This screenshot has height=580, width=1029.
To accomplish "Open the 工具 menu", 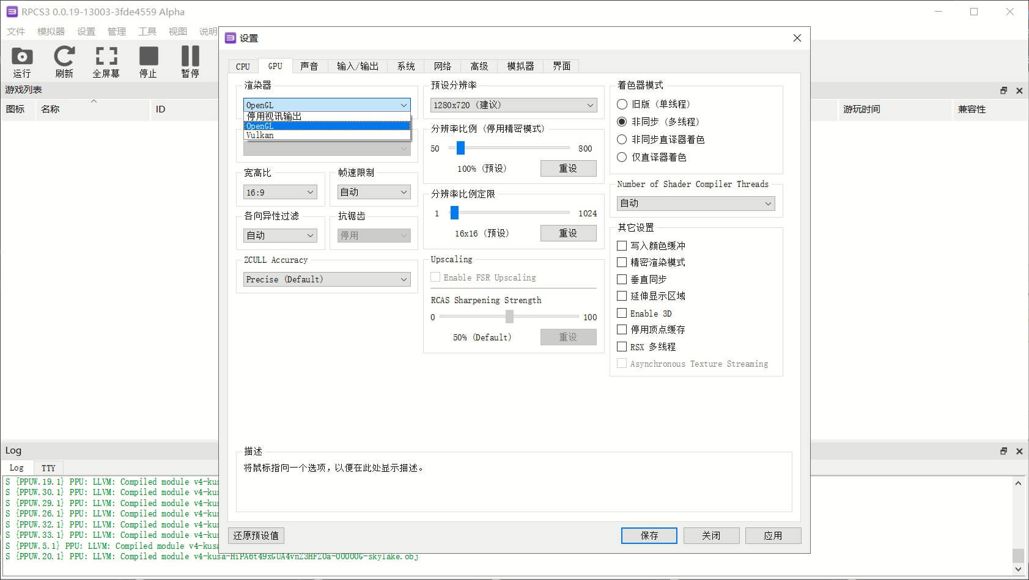I will (147, 31).
